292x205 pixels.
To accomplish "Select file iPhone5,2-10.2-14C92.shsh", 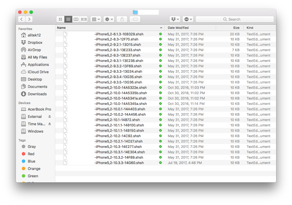I will click(166, 136).
